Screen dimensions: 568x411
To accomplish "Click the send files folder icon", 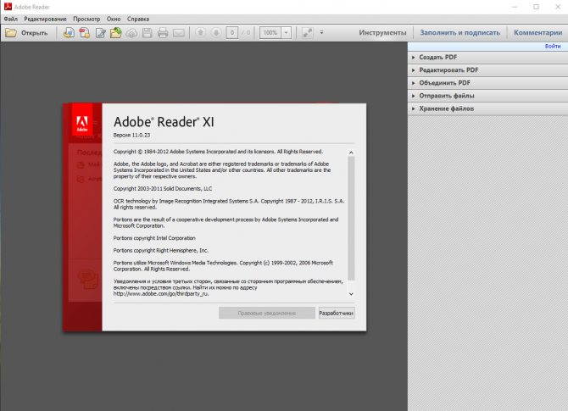I will click(116, 33).
